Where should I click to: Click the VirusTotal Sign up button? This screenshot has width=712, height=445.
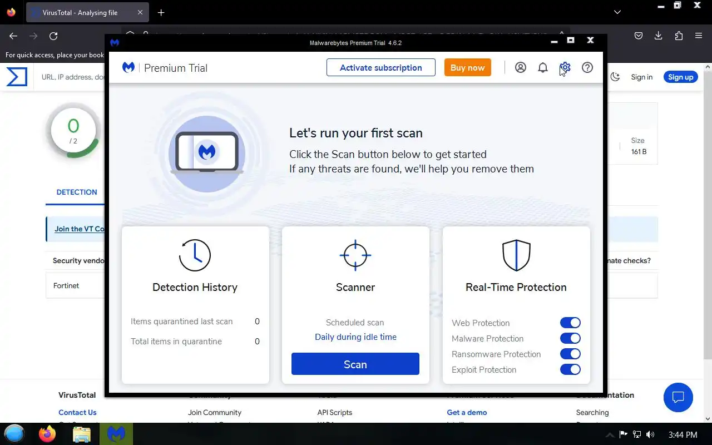click(x=680, y=77)
